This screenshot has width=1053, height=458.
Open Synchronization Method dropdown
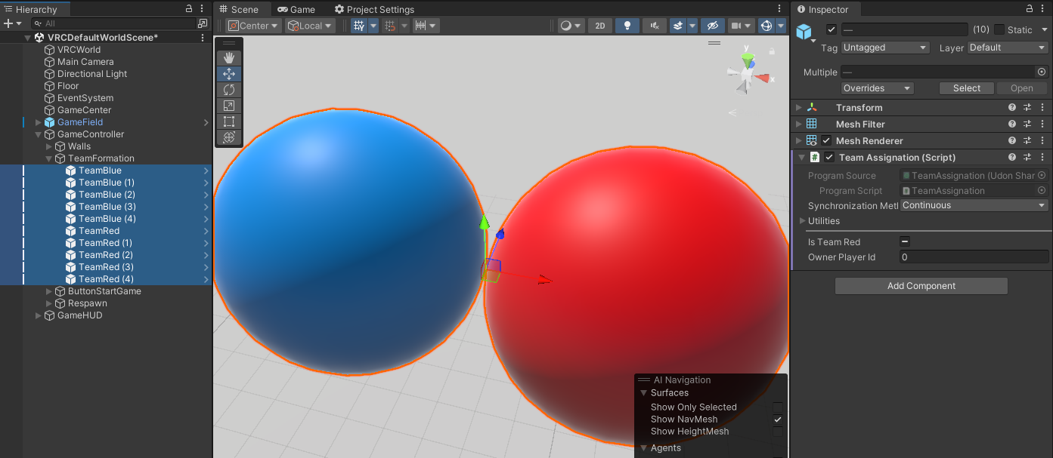coord(974,205)
